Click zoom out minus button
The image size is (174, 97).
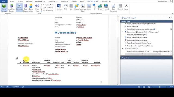(x=152, y=87)
